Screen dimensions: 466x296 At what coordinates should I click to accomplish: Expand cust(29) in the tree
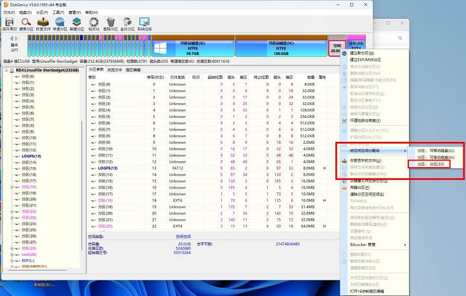(x=12, y=255)
